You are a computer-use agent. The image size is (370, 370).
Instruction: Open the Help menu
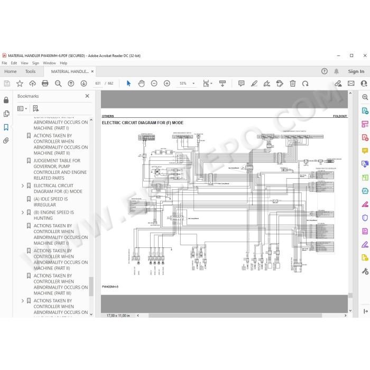pyautogui.click(x=63, y=63)
